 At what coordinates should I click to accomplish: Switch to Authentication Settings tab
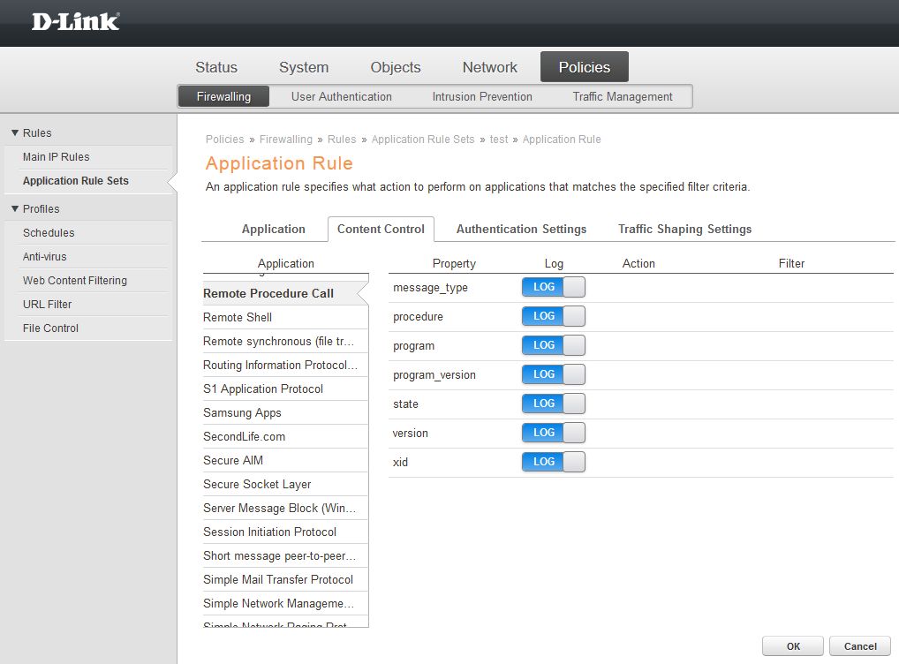[521, 229]
